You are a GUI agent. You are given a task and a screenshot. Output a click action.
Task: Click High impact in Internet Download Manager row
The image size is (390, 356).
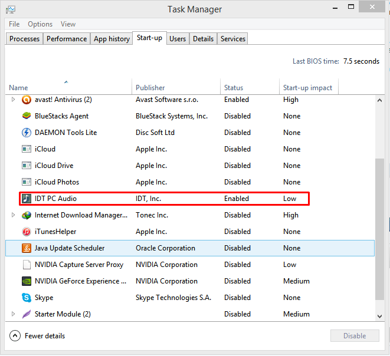click(291, 215)
